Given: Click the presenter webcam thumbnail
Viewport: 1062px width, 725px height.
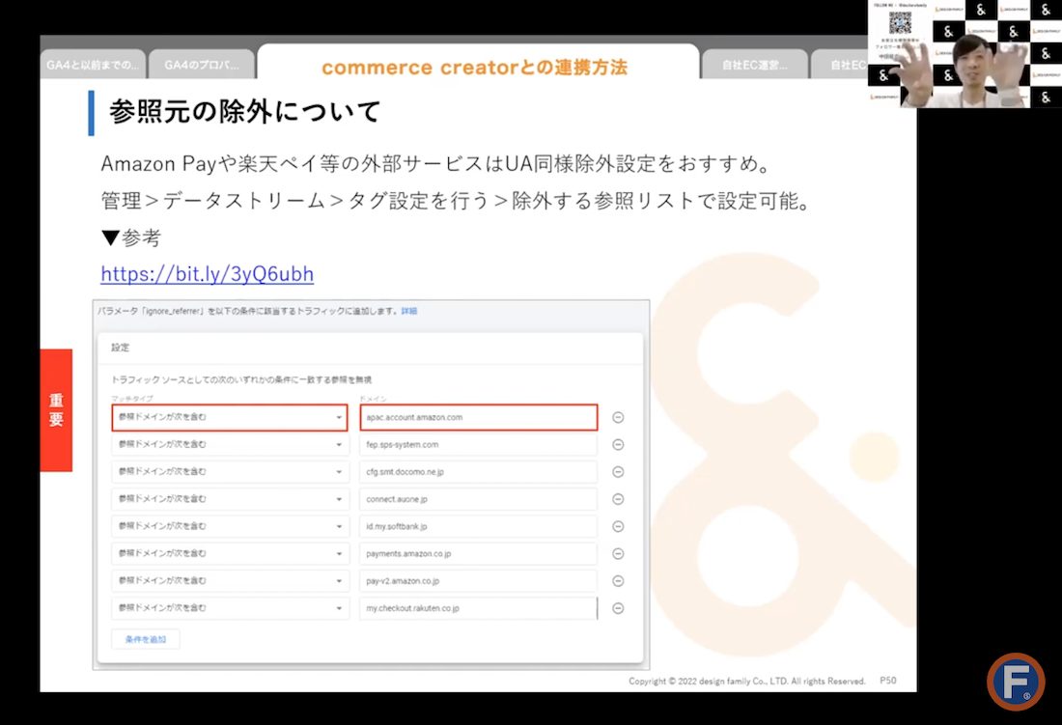Looking at the screenshot, I should click(x=964, y=53).
